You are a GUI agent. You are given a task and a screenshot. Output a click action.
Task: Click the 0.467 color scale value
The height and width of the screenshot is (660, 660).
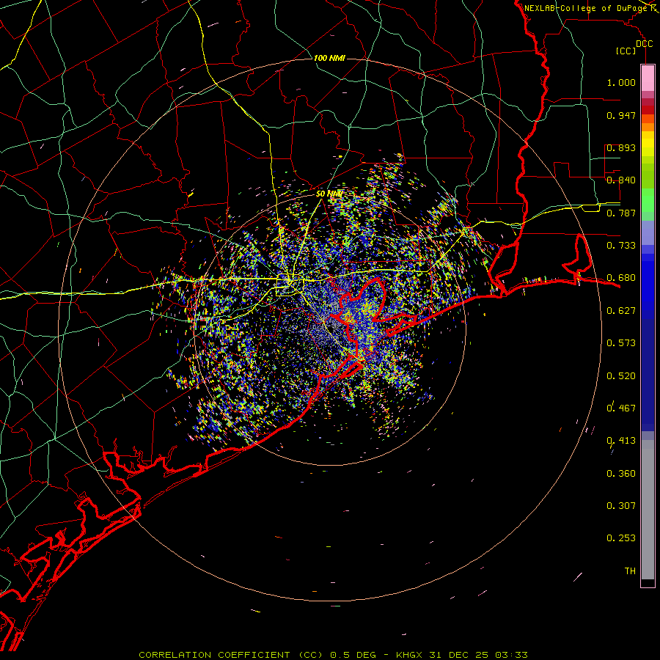pyautogui.click(x=621, y=408)
